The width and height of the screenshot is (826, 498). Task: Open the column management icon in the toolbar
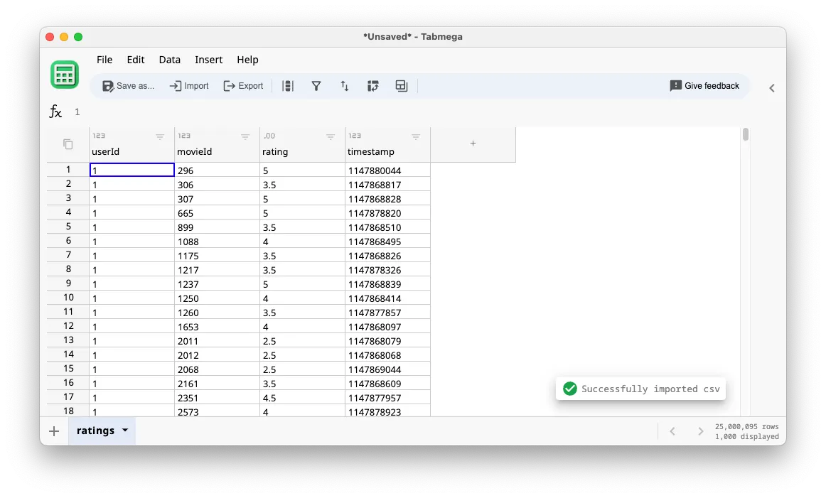(x=288, y=85)
